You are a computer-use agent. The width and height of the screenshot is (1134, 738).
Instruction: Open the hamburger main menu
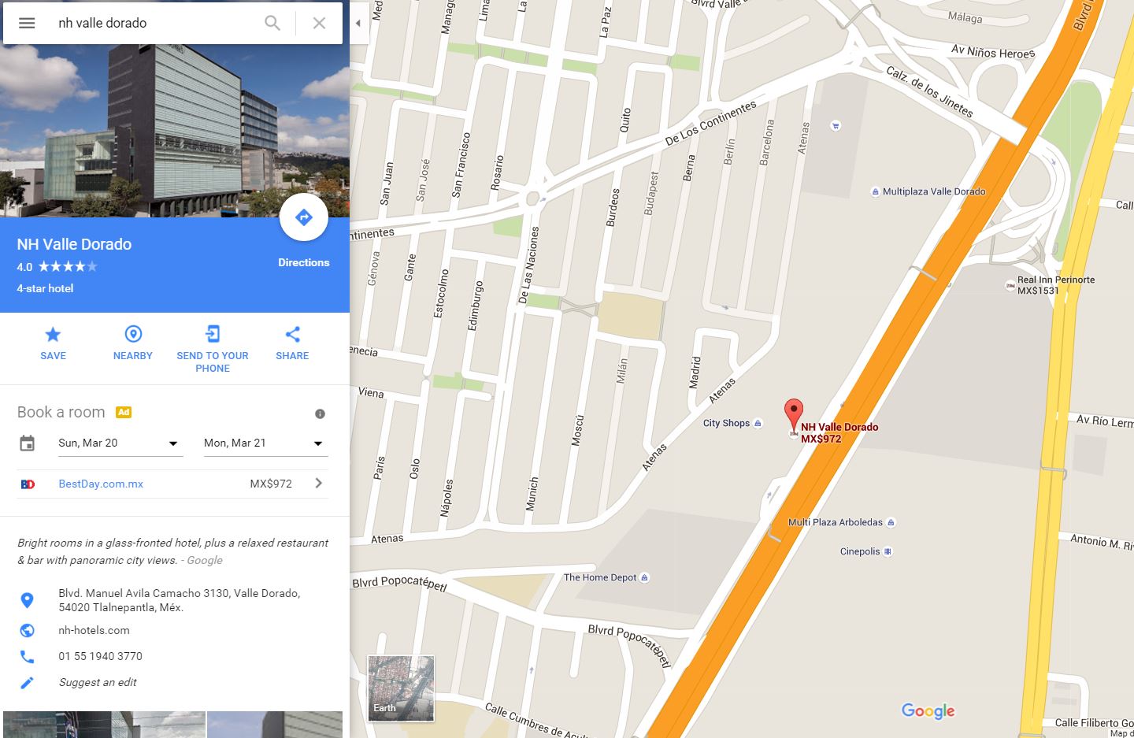click(27, 23)
